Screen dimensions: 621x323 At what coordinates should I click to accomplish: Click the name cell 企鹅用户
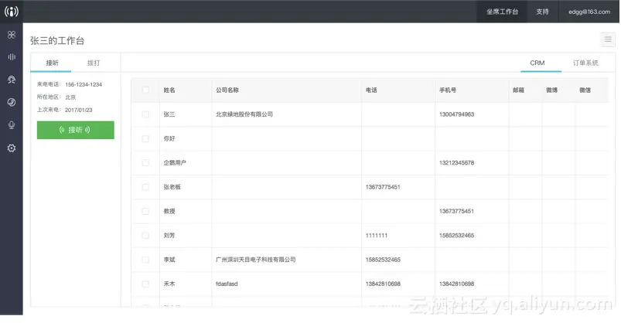[x=175, y=163]
